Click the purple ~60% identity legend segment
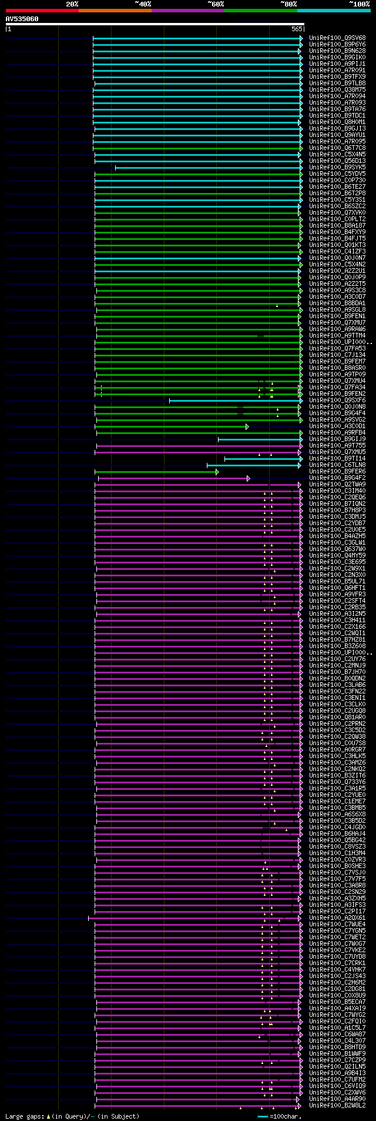The width and height of the screenshot is (376, 1121). [188, 10]
